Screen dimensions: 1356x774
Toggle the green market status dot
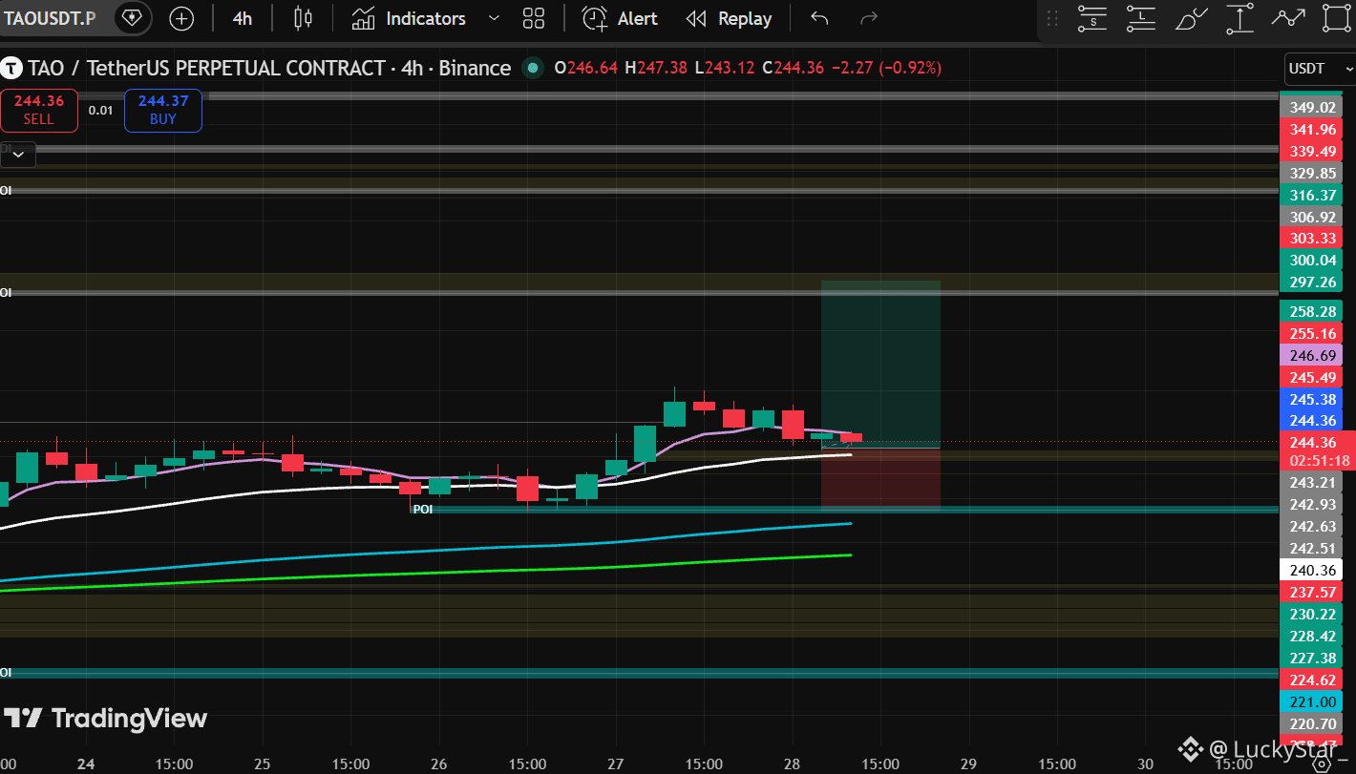533,68
